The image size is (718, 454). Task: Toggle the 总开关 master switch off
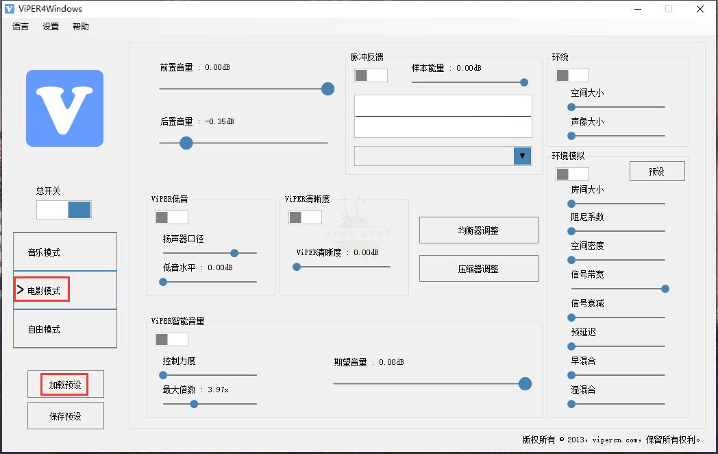pyautogui.click(x=64, y=210)
